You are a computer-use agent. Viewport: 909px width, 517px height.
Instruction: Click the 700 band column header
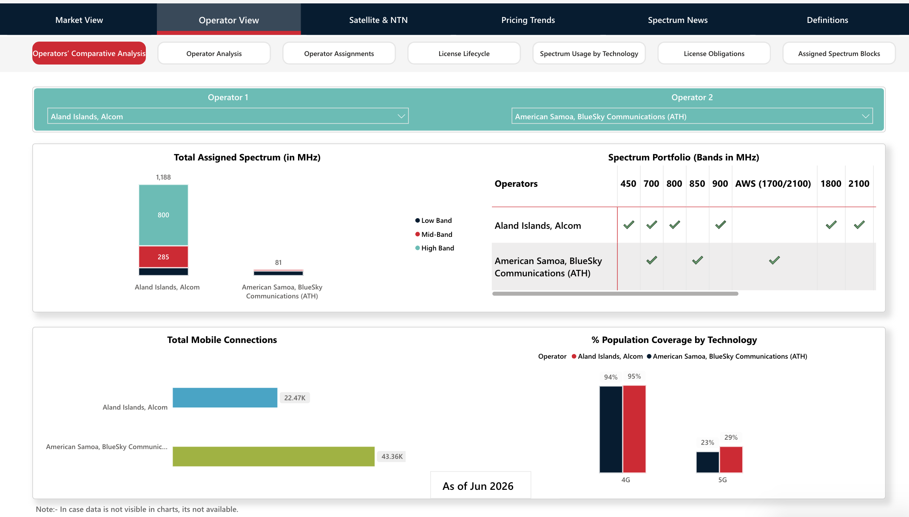tap(651, 184)
